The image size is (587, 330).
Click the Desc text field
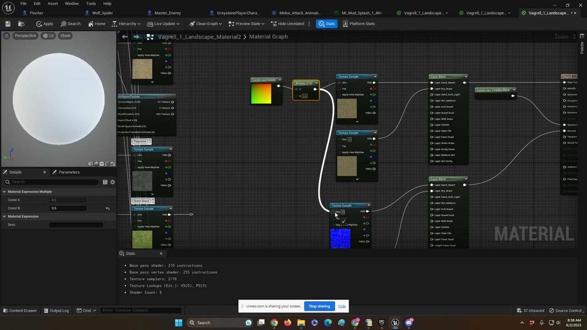pyautogui.click(x=76, y=225)
